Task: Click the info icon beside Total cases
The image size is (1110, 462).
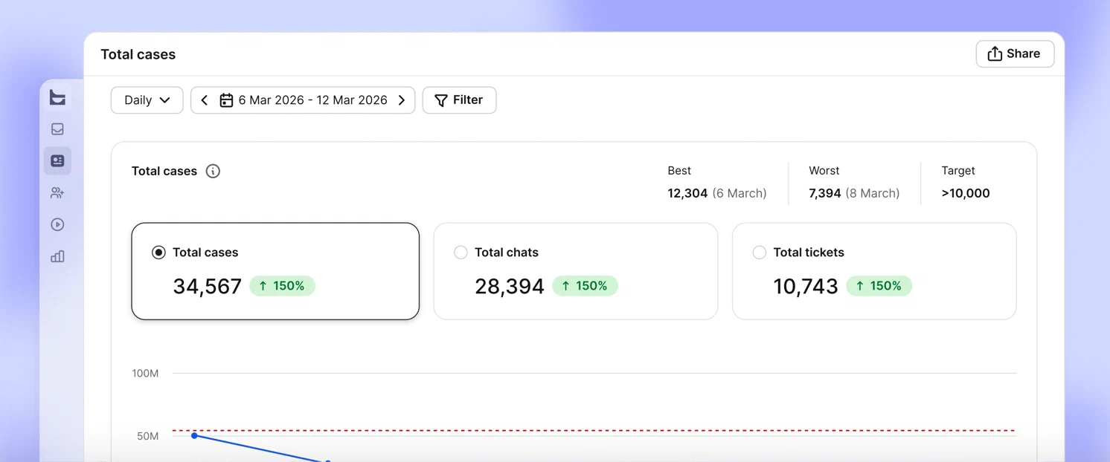Action: tap(213, 172)
